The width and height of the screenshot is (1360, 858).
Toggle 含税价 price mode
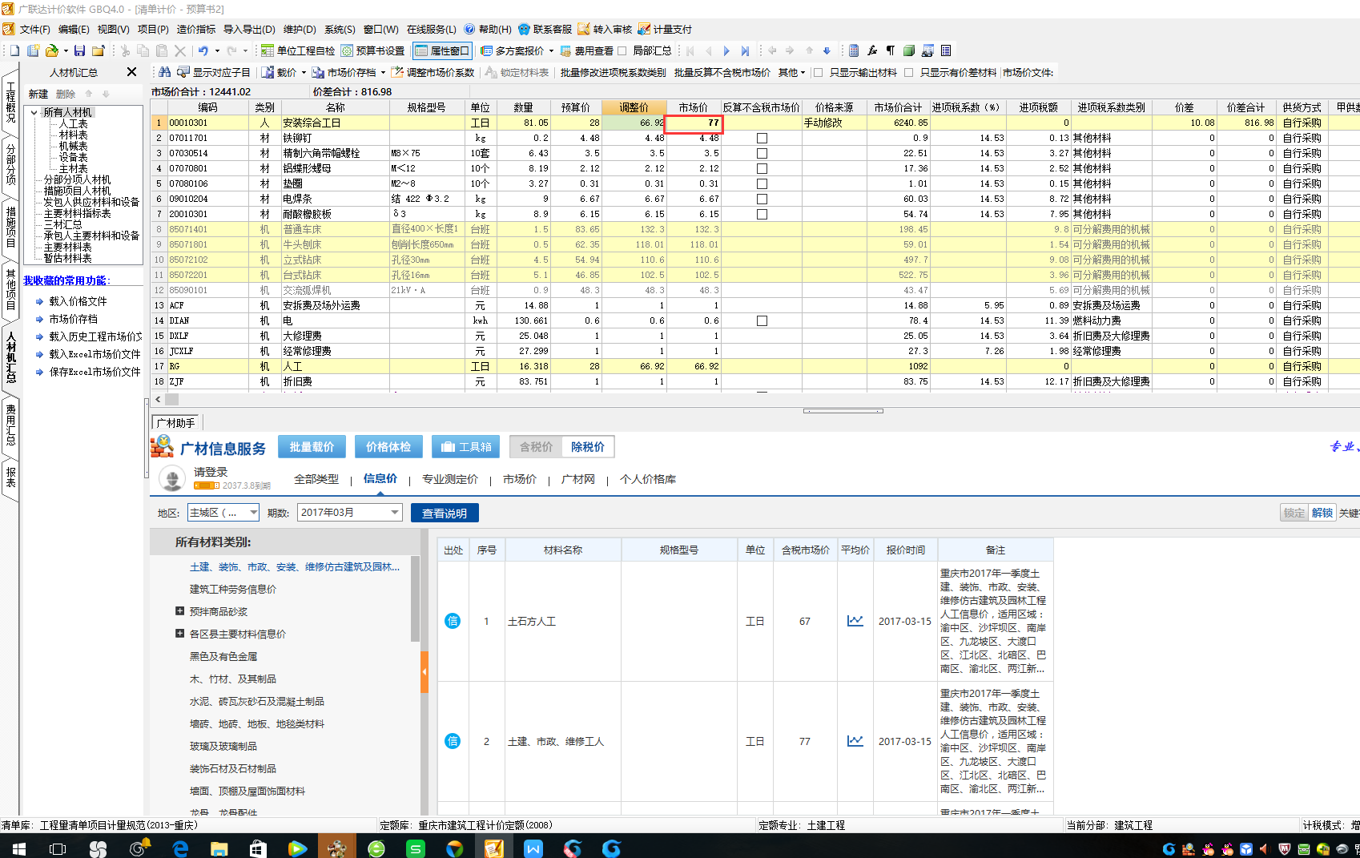coord(536,447)
